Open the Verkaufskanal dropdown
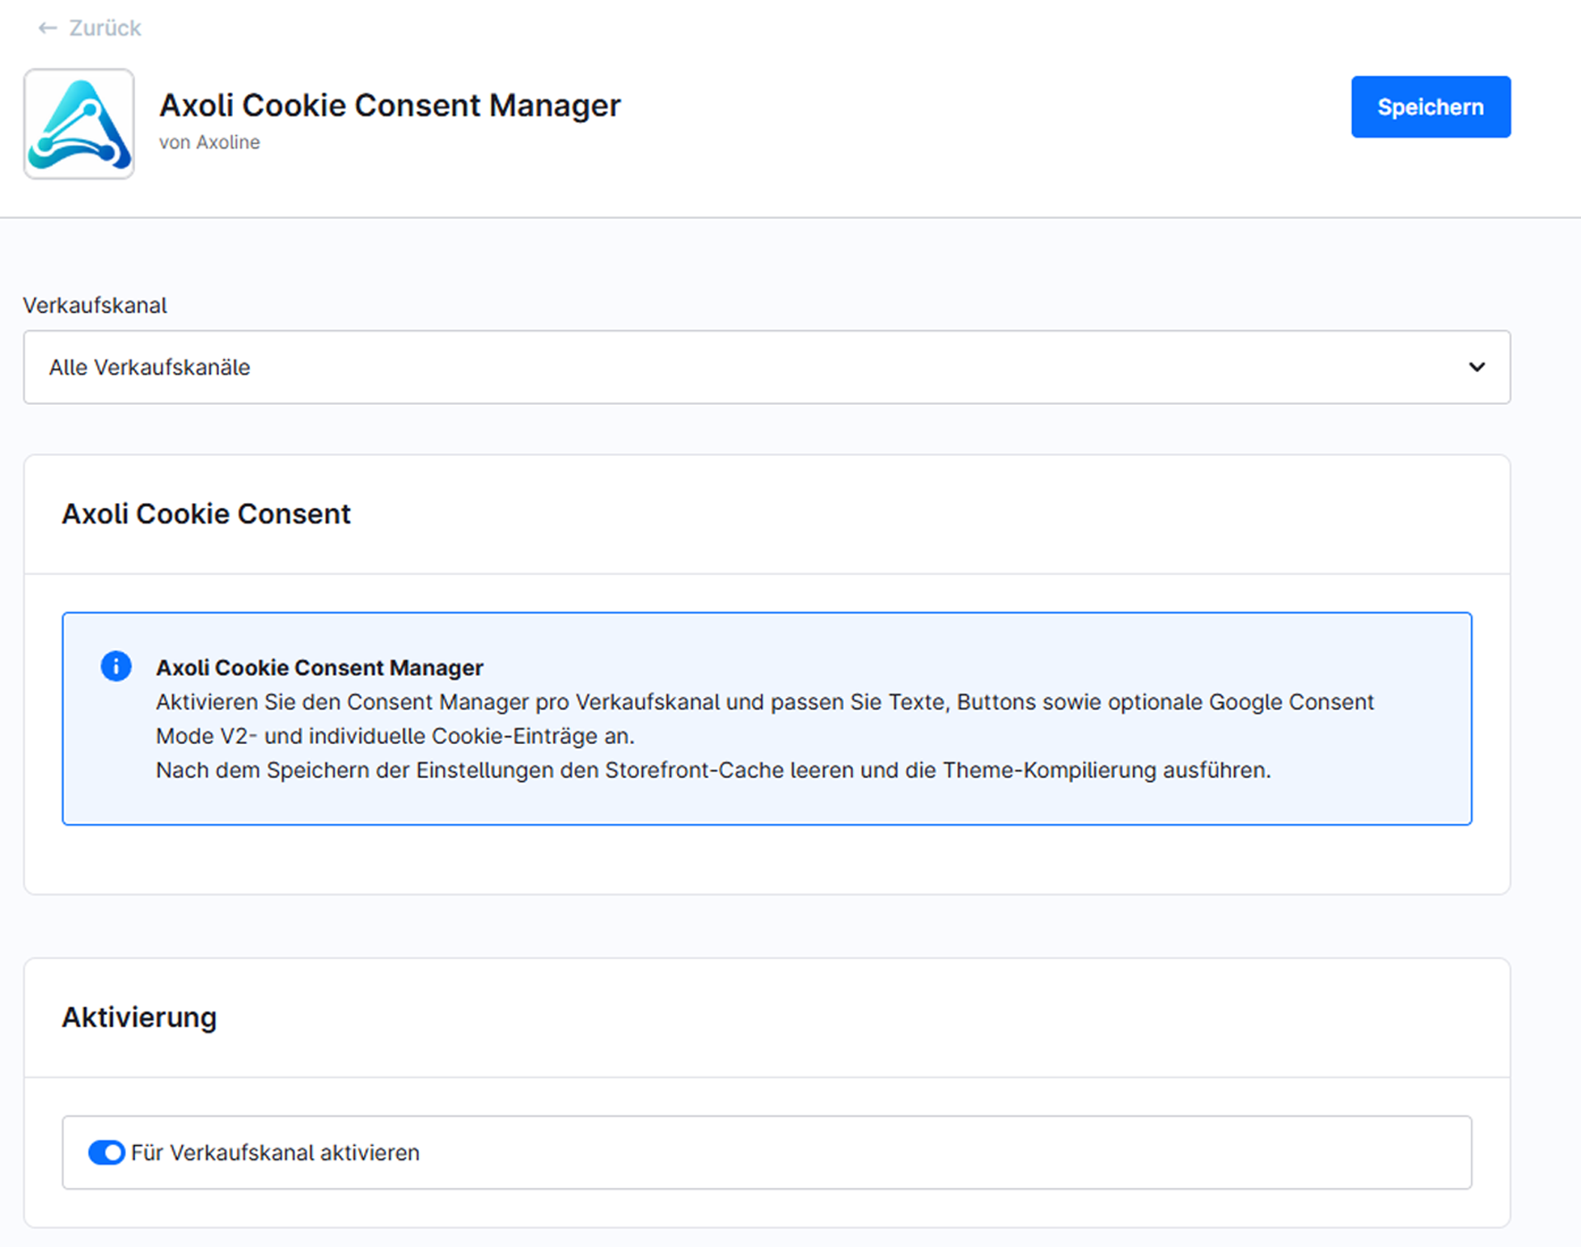This screenshot has height=1247, width=1581. tap(767, 367)
